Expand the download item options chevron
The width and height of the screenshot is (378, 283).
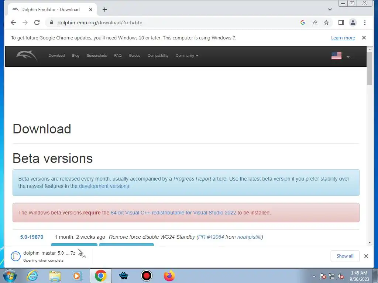point(84,256)
